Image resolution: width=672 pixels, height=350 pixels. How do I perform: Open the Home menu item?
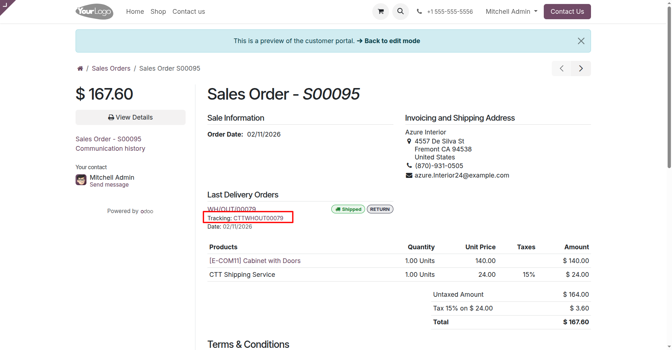(135, 12)
